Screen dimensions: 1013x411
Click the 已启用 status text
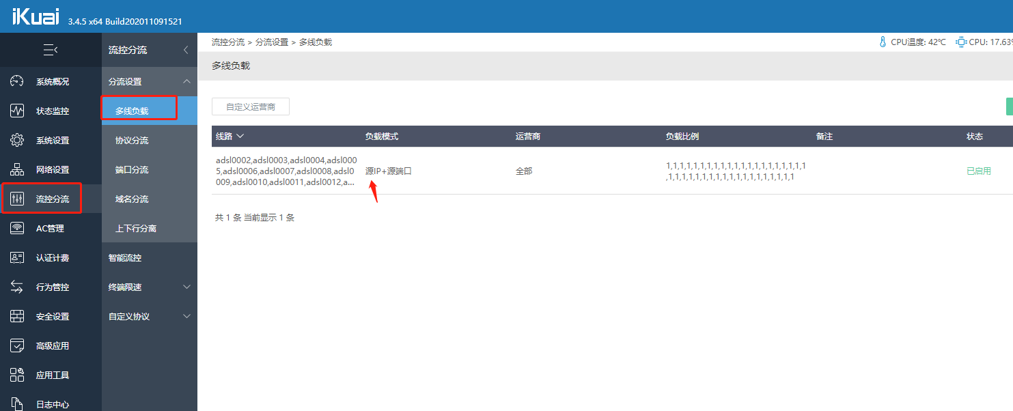click(x=979, y=171)
